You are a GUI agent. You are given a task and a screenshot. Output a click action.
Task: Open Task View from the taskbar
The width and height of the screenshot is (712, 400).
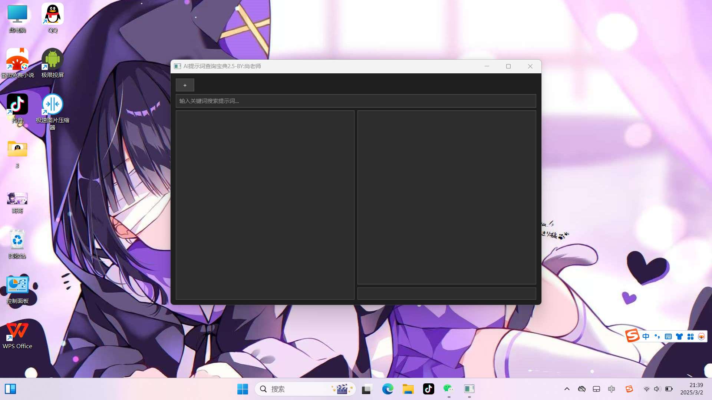tap(367, 389)
